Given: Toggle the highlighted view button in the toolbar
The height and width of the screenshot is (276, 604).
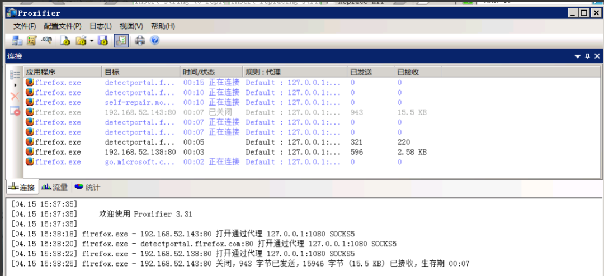Looking at the screenshot, I should tap(121, 40).
